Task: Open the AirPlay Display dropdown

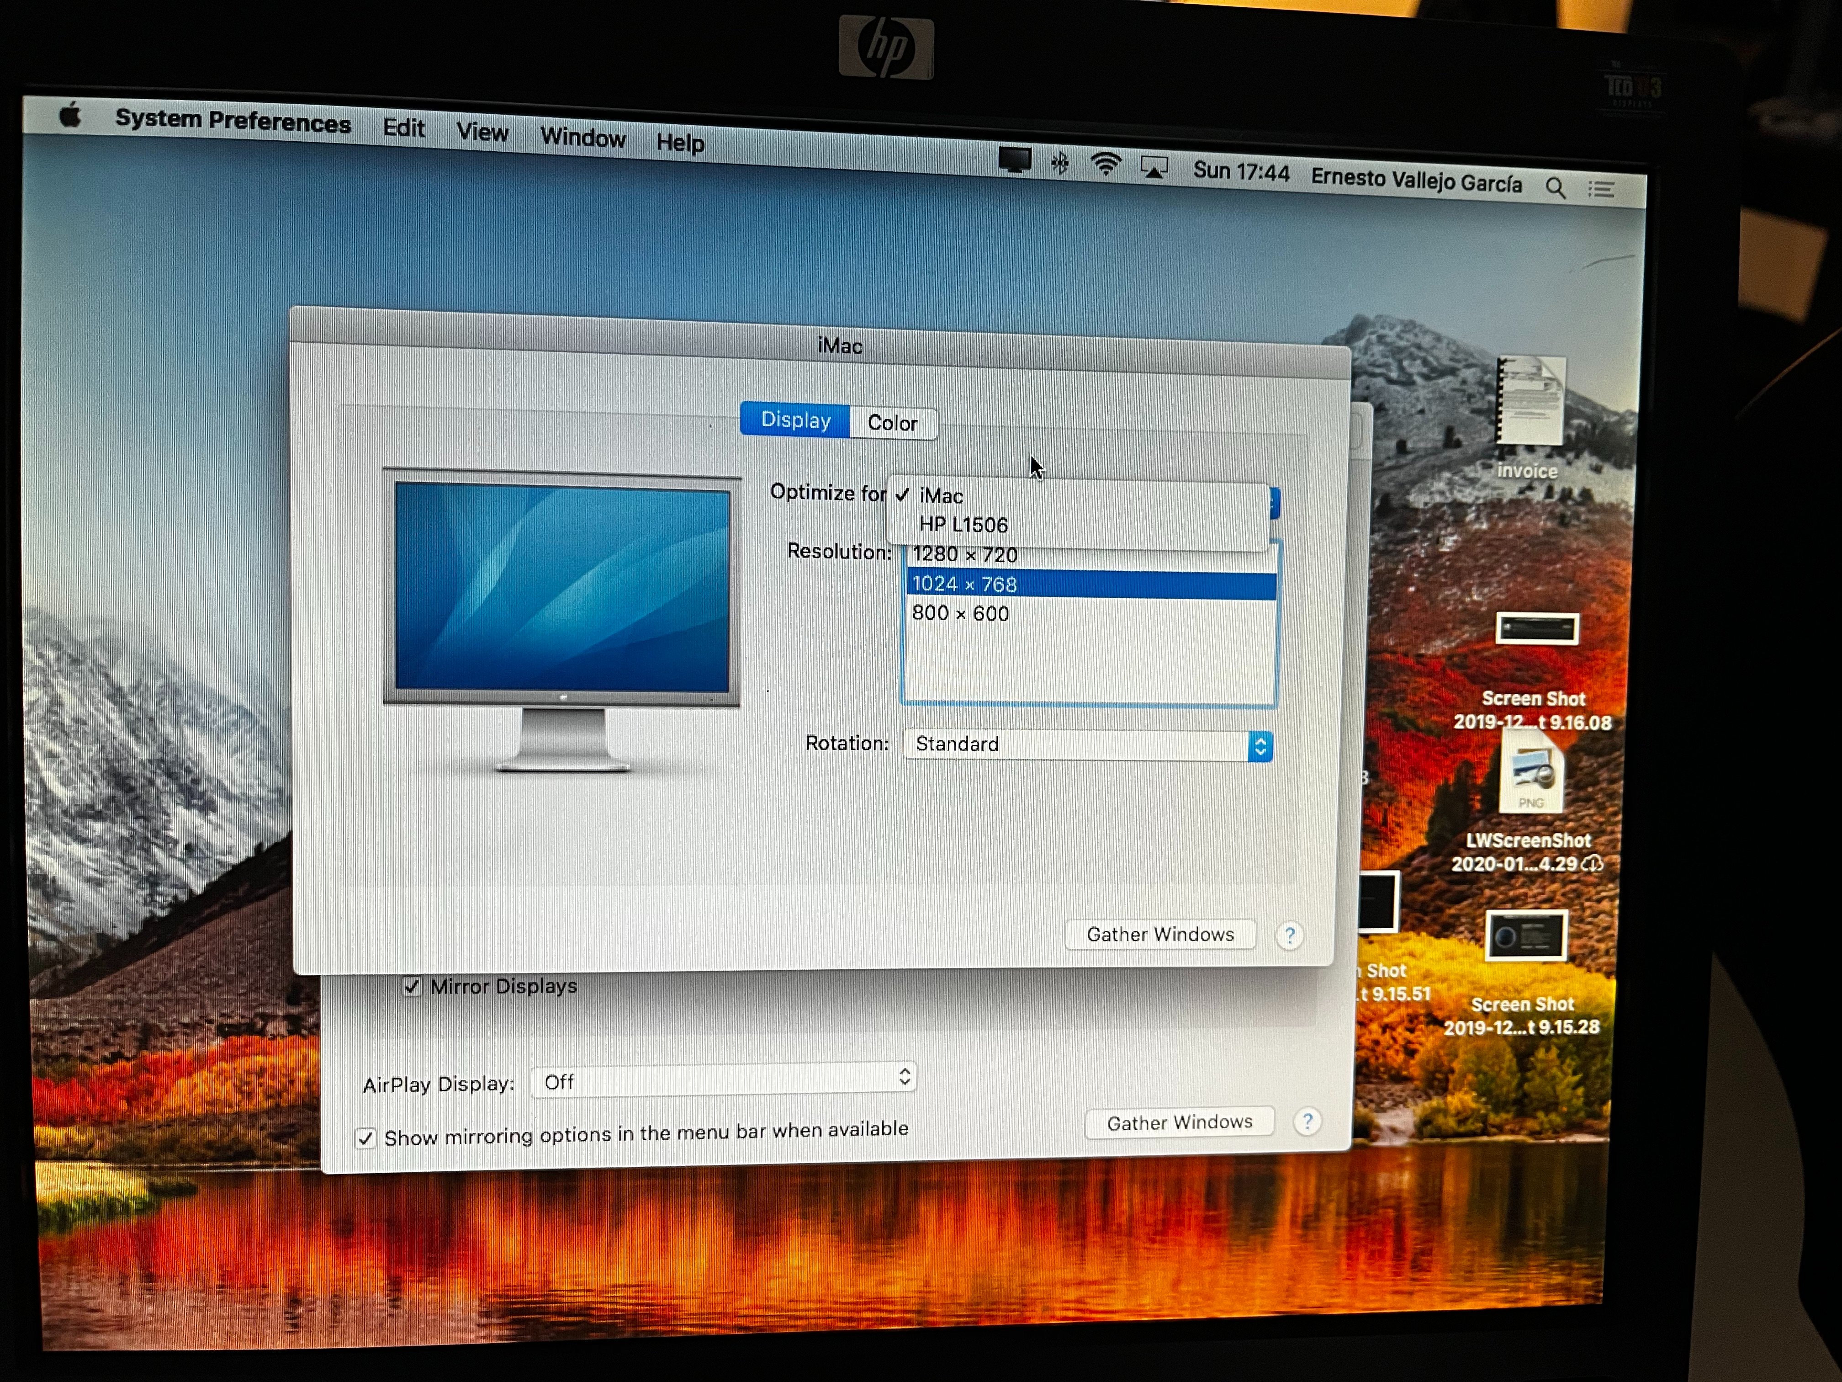Action: (725, 1080)
